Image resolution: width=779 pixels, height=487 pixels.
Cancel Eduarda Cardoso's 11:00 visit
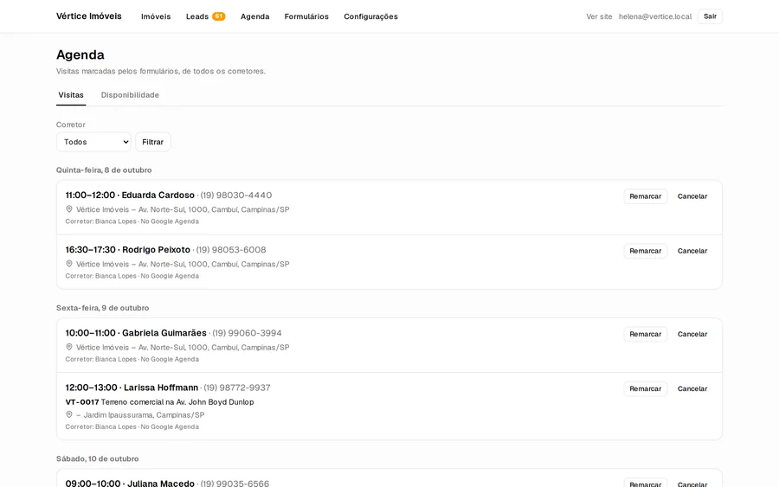pos(692,196)
